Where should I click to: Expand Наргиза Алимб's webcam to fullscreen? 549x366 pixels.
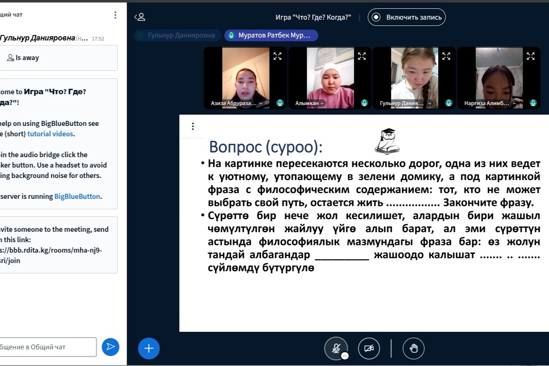click(530, 56)
